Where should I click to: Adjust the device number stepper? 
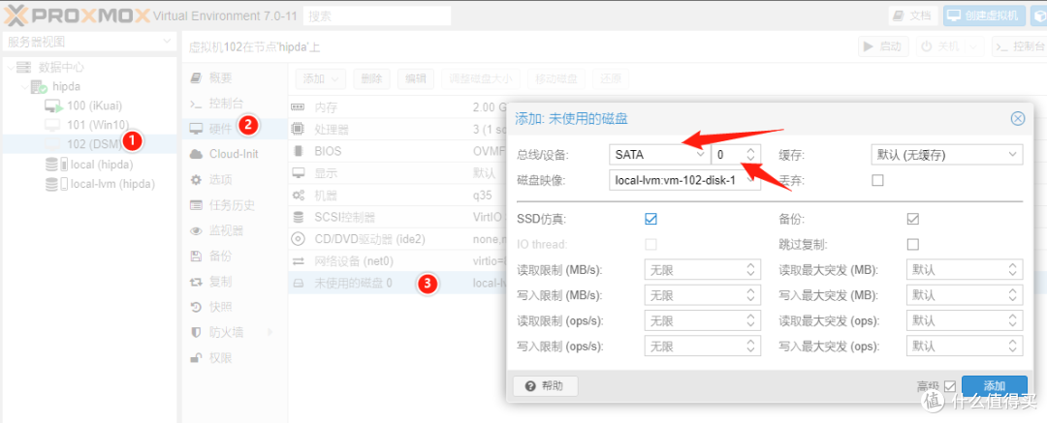pyautogui.click(x=752, y=155)
